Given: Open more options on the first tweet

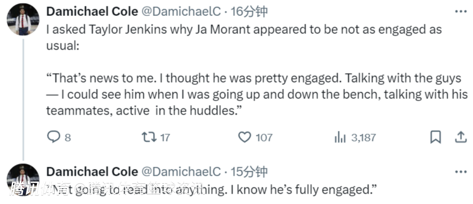Looking at the screenshot, I should (x=460, y=11).
